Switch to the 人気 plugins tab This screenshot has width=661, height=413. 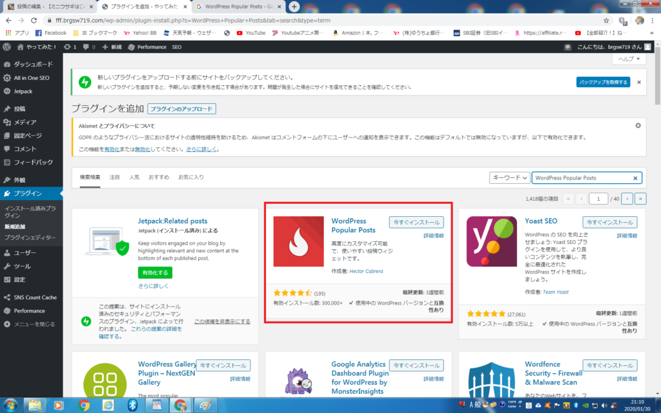pyautogui.click(x=134, y=177)
